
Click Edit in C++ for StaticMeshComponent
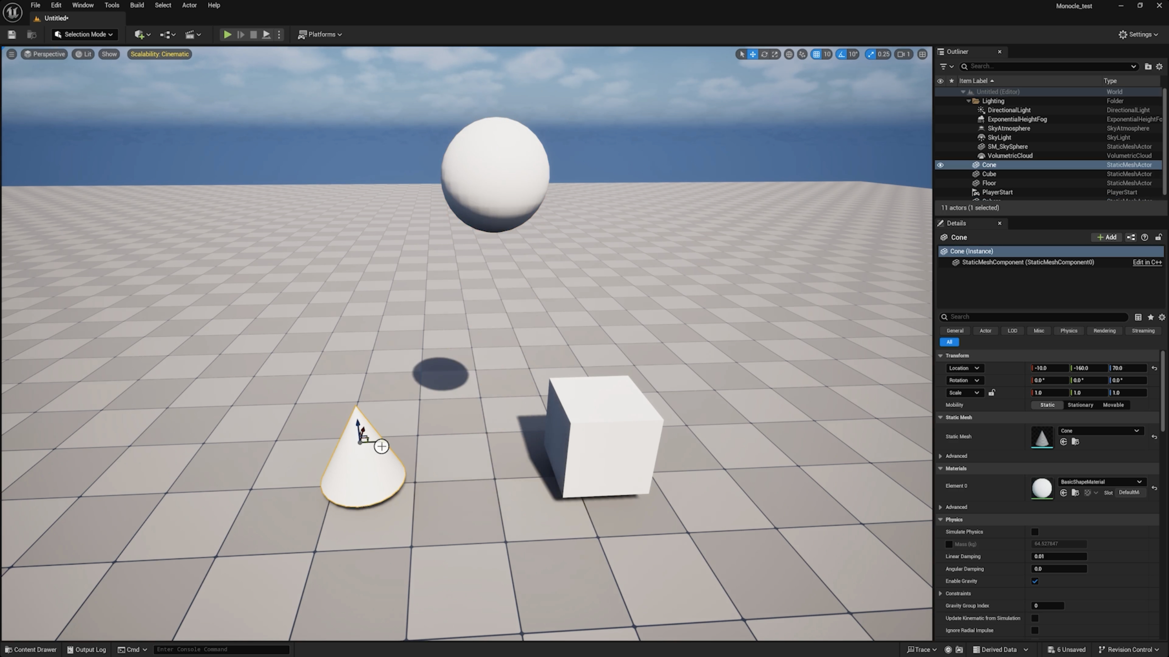[x=1147, y=262]
